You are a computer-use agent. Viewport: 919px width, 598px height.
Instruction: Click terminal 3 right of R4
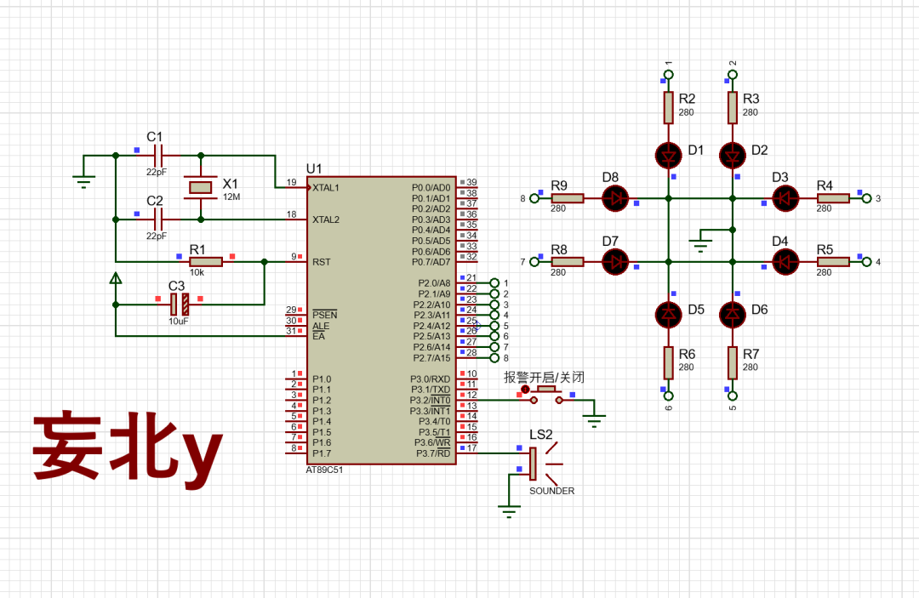coord(867,198)
